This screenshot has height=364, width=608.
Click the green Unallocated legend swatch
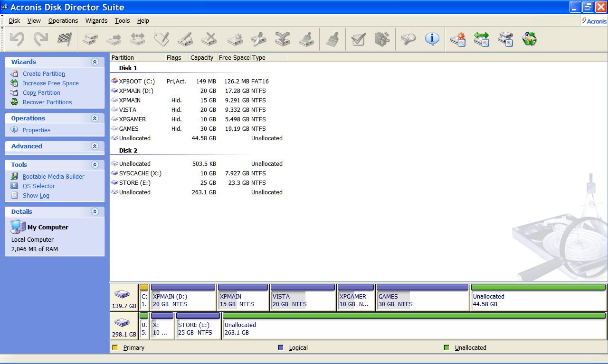446,347
